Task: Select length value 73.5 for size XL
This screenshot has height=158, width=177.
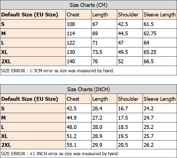Action: pyautogui.click(x=97, y=52)
